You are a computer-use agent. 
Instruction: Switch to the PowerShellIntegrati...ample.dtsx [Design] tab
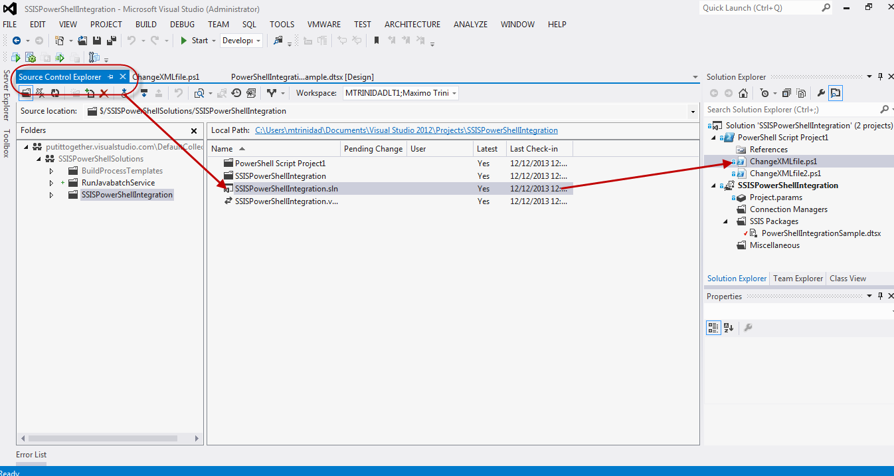302,77
